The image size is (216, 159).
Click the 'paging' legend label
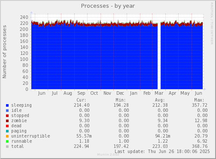19,131
